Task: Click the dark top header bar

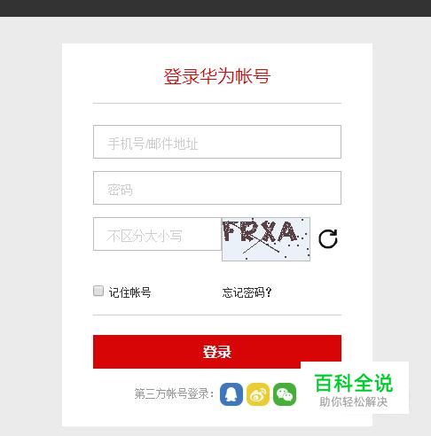Action: click(x=215, y=8)
